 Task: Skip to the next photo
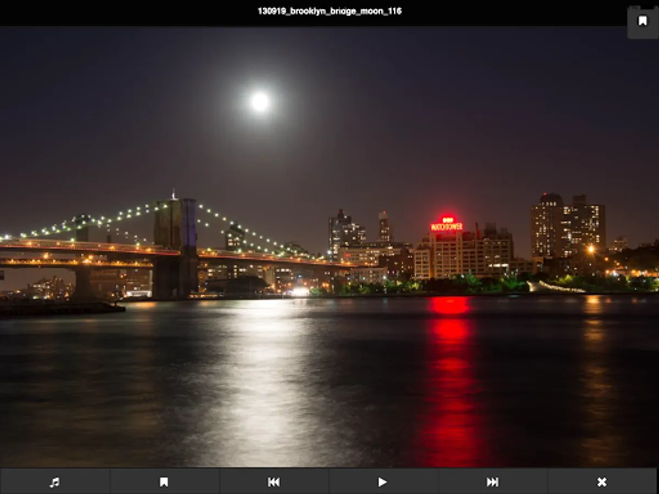[x=493, y=482]
